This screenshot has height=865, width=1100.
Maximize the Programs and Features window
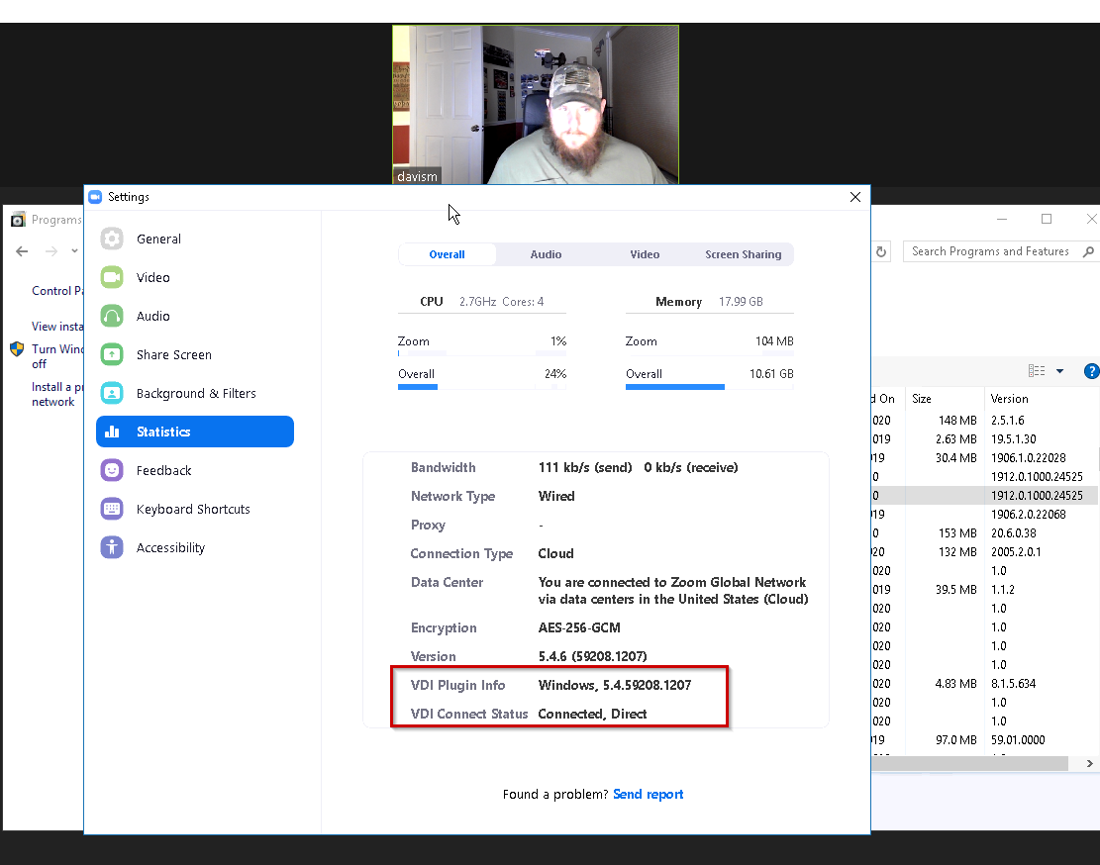pos(1047,219)
